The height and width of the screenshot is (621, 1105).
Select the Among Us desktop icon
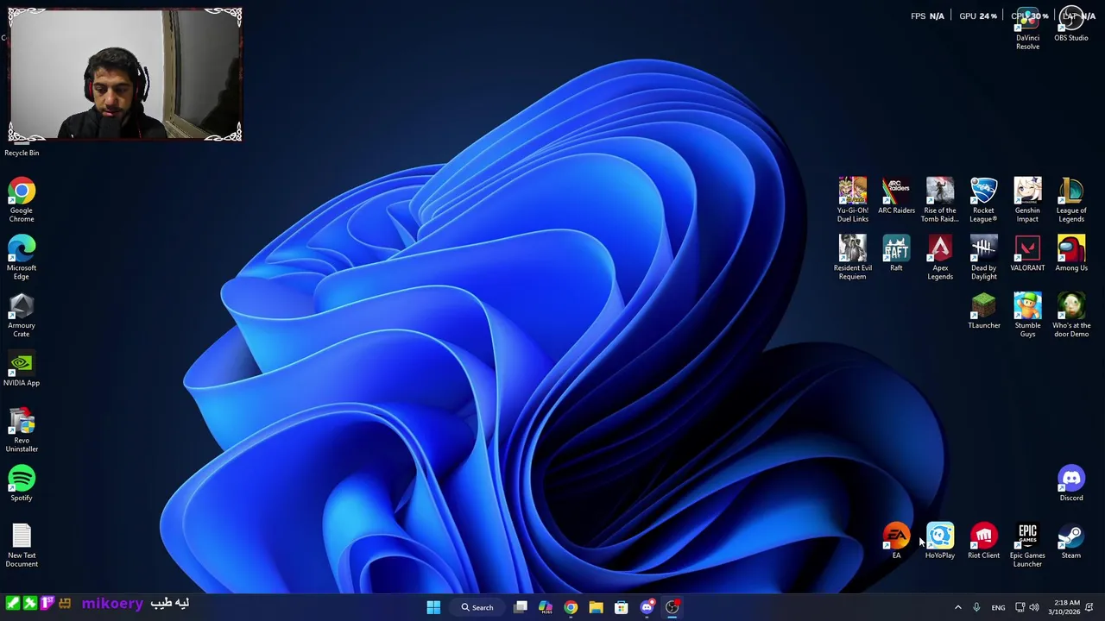click(x=1071, y=254)
